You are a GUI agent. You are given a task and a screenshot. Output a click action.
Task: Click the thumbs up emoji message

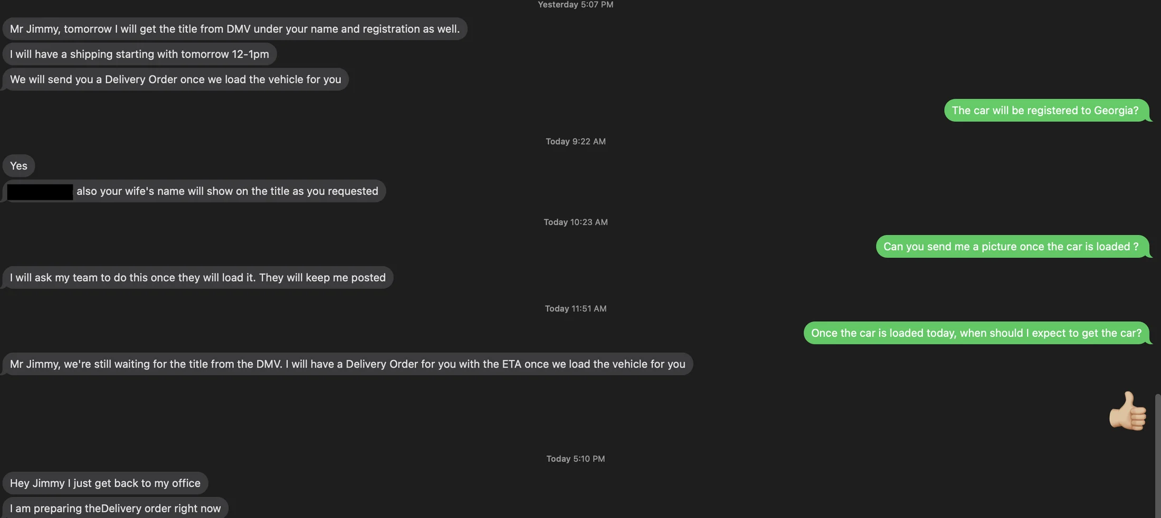point(1128,411)
